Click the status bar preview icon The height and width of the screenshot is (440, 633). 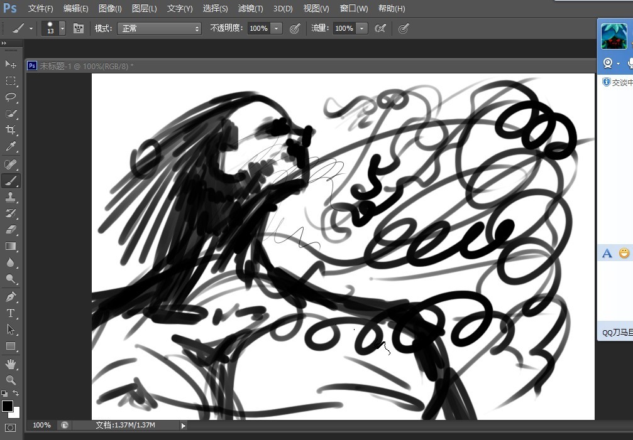(x=65, y=425)
